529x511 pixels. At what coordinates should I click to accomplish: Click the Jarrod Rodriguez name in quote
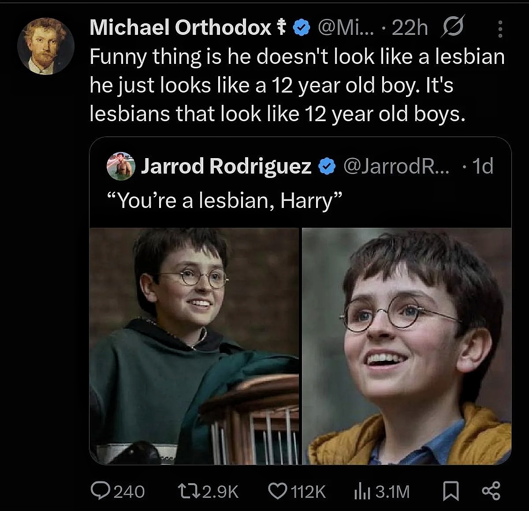pos(226,166)
